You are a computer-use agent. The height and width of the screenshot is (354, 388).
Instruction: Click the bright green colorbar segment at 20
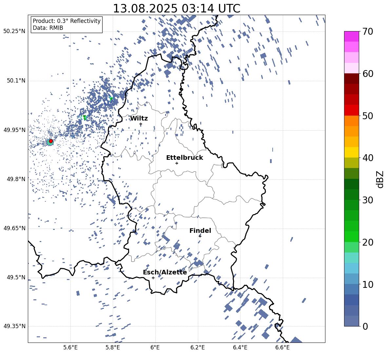351,236
